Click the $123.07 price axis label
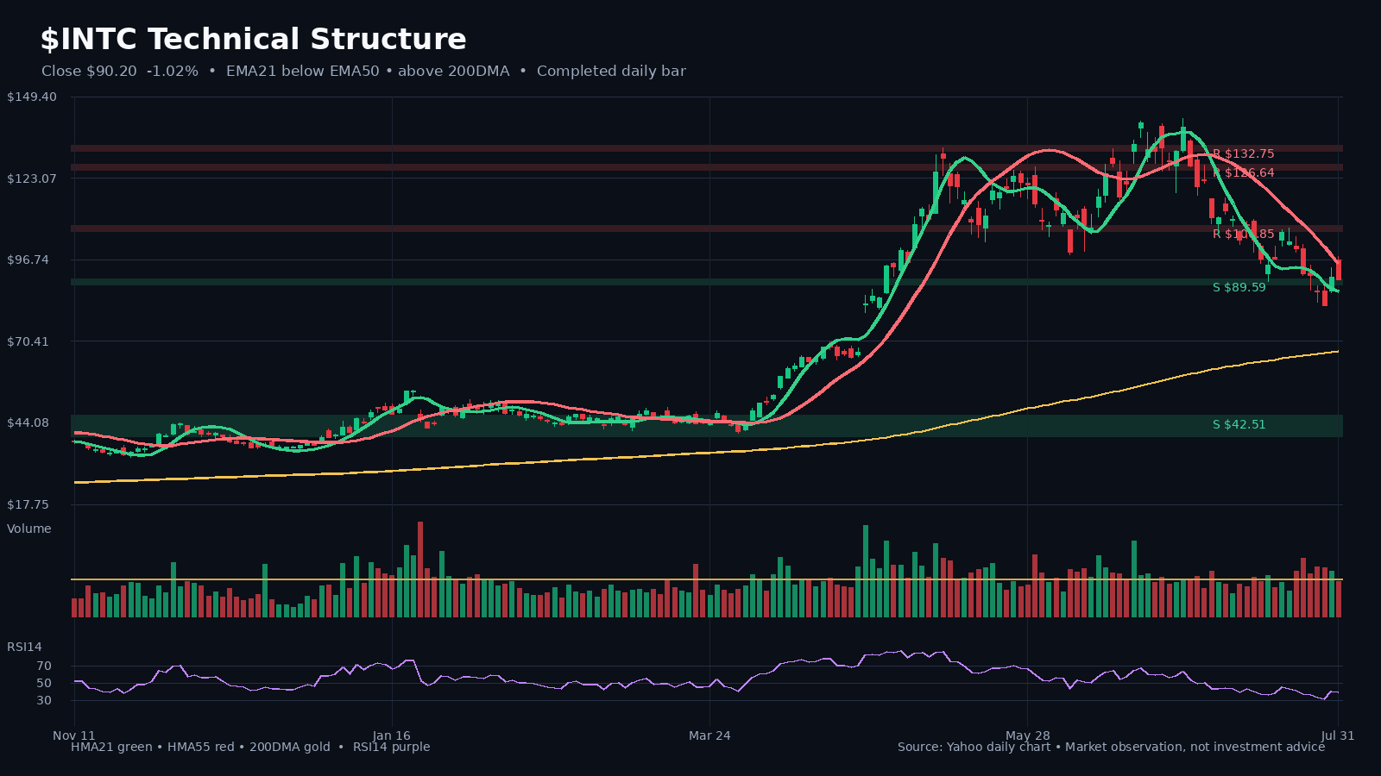The image size is (1381, 776). pos(32,178)
